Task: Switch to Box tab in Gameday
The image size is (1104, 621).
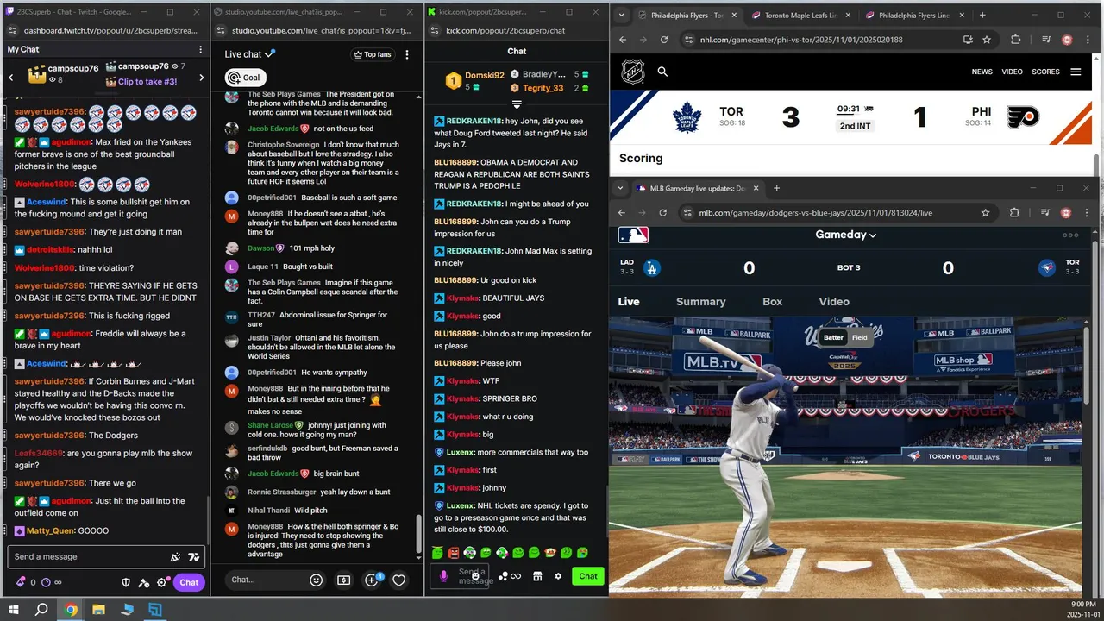Action: [772, 302]
